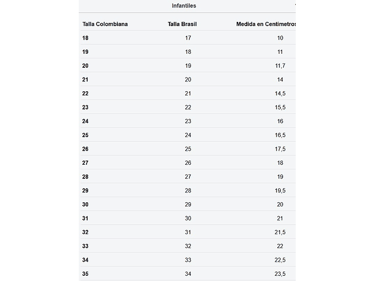
Task: Click Talla Colombiana size 27 cell
Action: (86, 163)
